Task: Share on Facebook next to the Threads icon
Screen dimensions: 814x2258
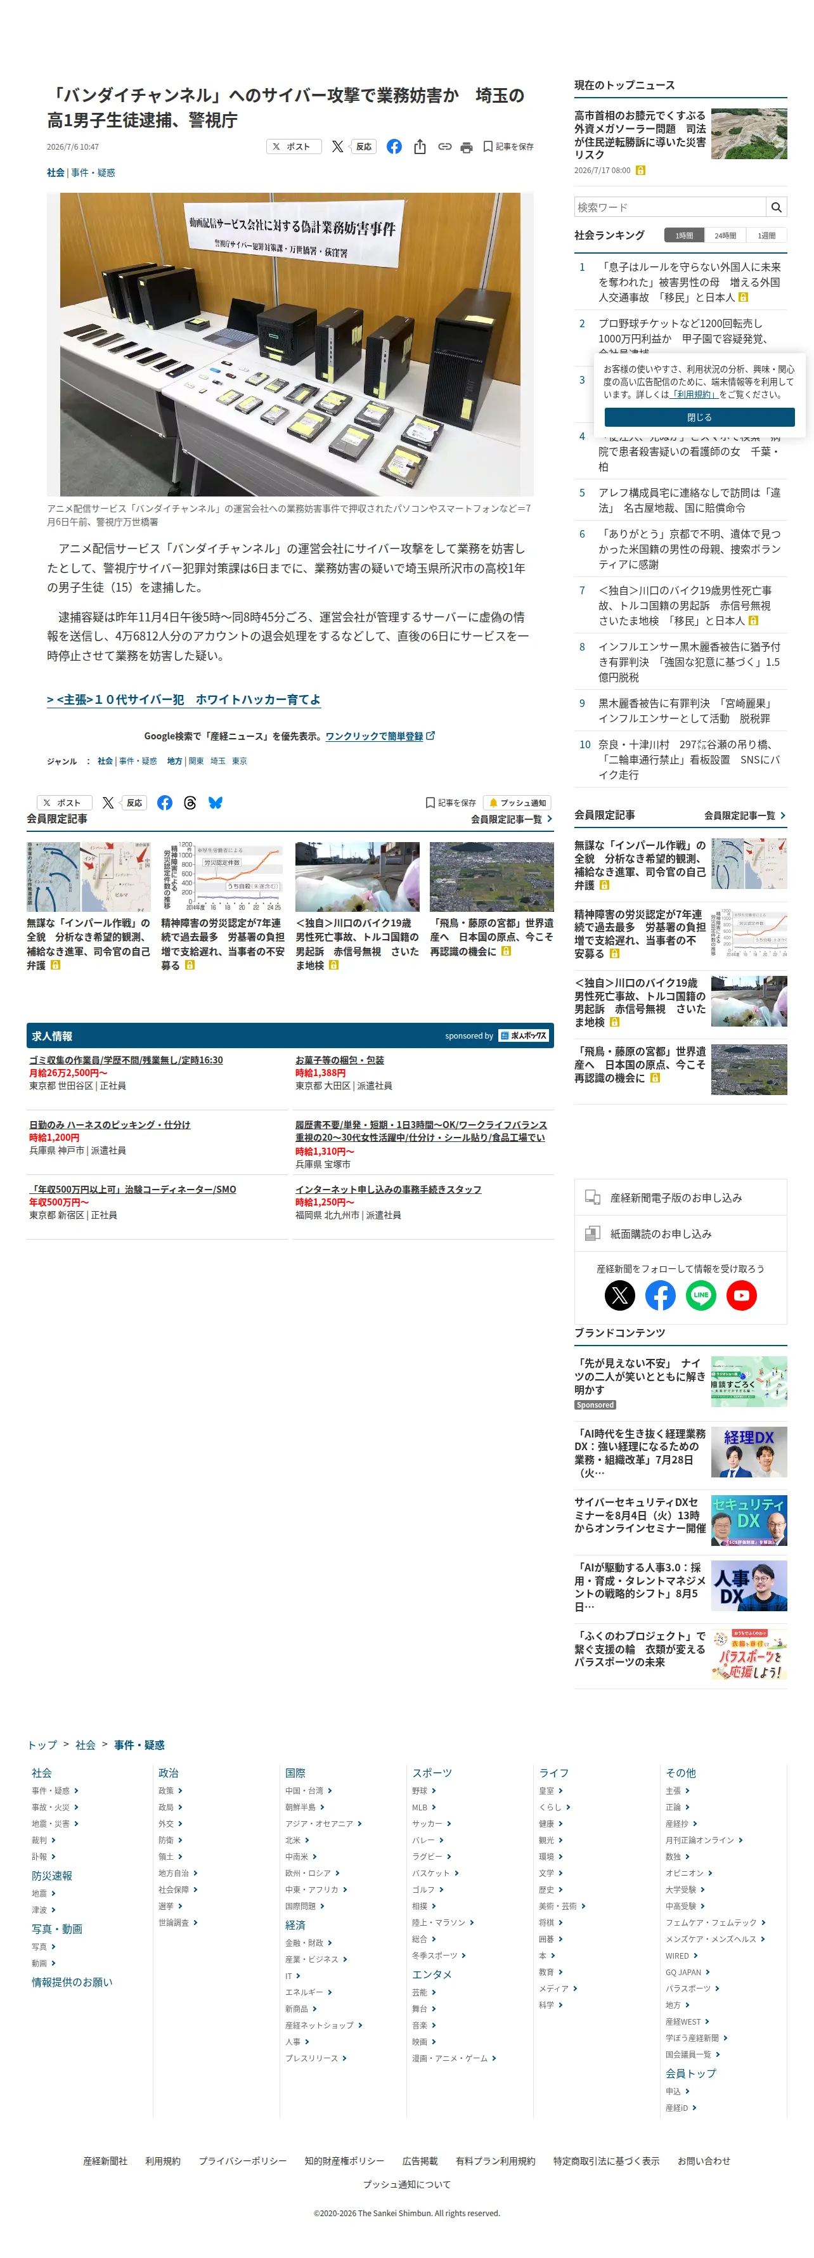Action: tap(165, 803)
